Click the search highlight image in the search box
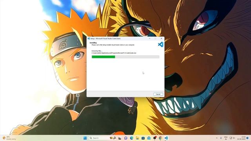 (x=113, y=138)
